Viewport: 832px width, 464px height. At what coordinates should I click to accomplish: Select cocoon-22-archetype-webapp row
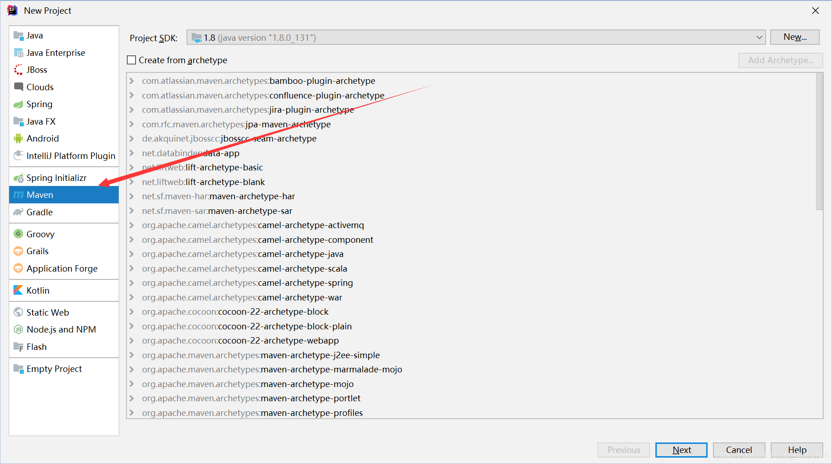pos(471,341)
